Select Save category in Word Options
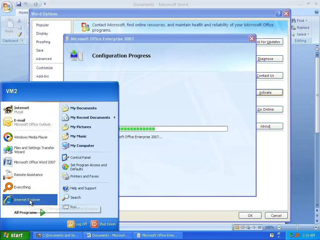The image size is (320, 240). click(40, 50)
